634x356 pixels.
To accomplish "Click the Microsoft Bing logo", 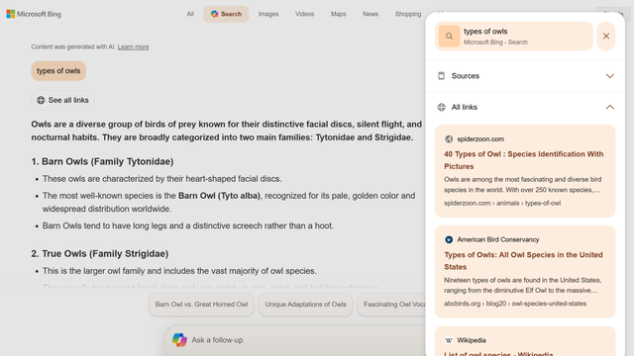I will pos(34,14).
